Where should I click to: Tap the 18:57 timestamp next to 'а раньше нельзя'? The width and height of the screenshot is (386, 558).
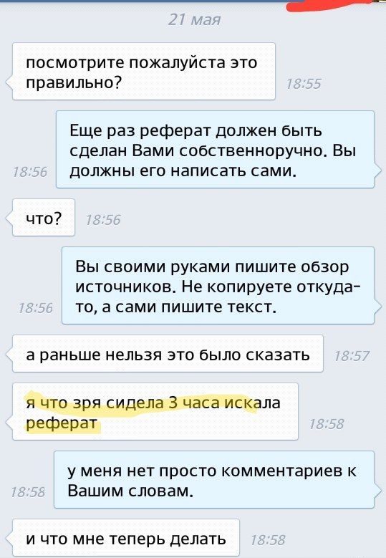coord(352,356)
